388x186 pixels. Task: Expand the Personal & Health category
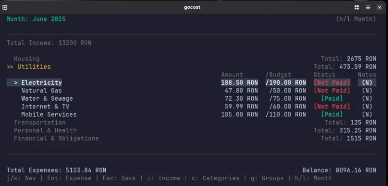[x=45, y=130]
